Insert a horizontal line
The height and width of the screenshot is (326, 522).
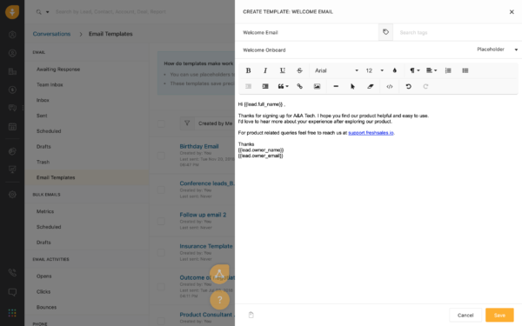point(336,86)
